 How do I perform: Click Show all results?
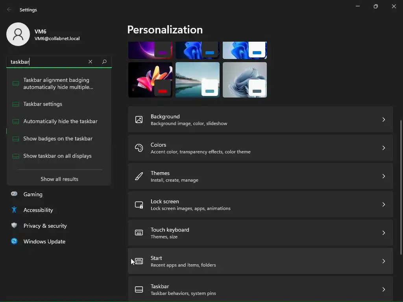59,179
